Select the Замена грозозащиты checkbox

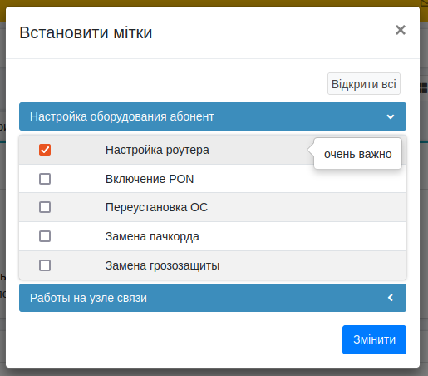[45, 265]
